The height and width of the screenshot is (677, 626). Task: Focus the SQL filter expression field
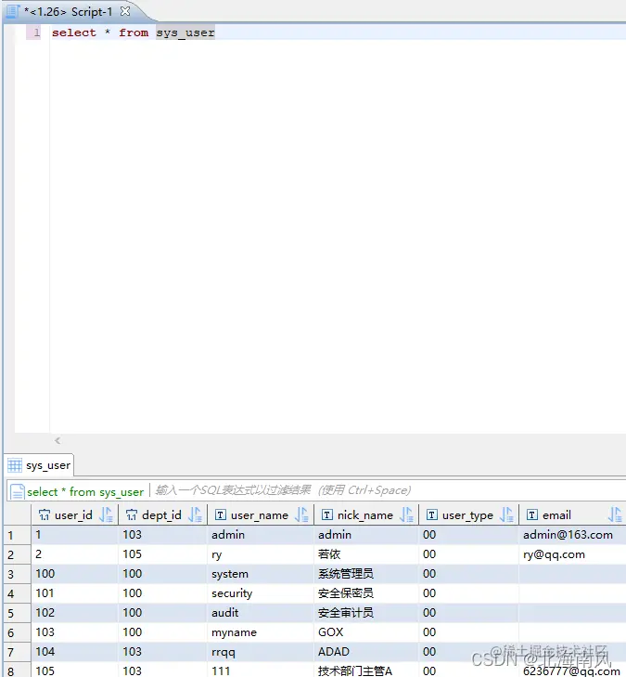(388, 490)
